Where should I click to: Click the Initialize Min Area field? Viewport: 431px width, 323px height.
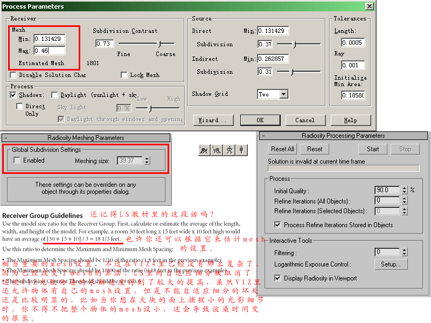[353, 95]
